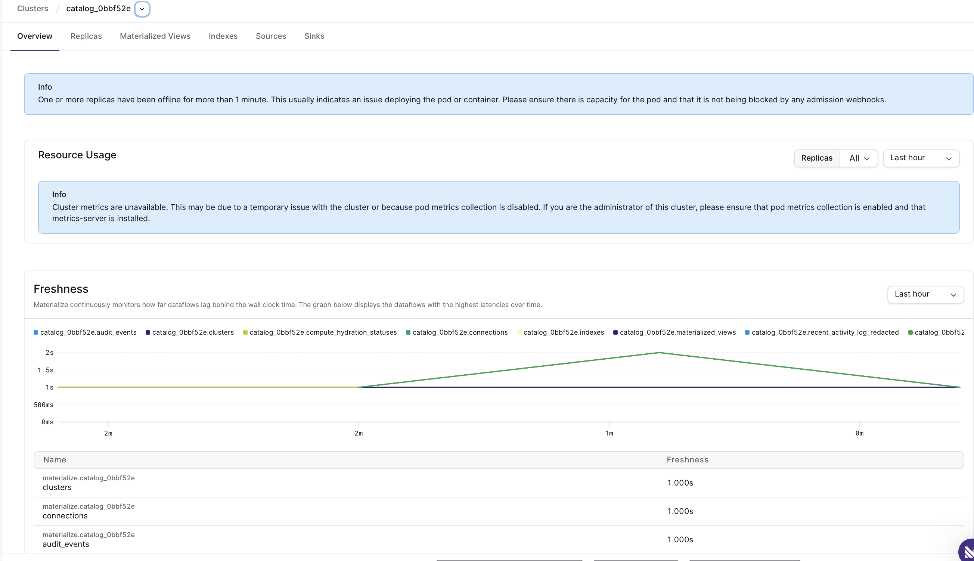Click the connections row in freshness table
The height and width of the screenshot is (561, 974).
[x=499, y=511]
